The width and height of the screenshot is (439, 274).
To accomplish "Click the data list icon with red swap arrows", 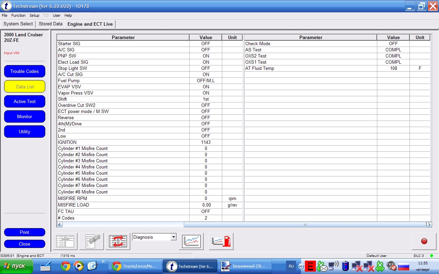I will click(118, 241).
